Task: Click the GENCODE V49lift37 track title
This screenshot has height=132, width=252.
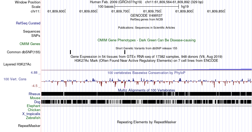Action: (x=146, y=15)
